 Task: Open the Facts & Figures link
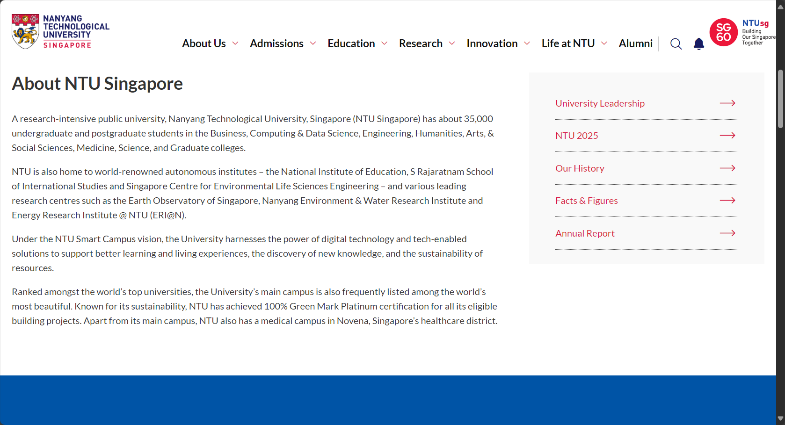(x=587, y=201)
